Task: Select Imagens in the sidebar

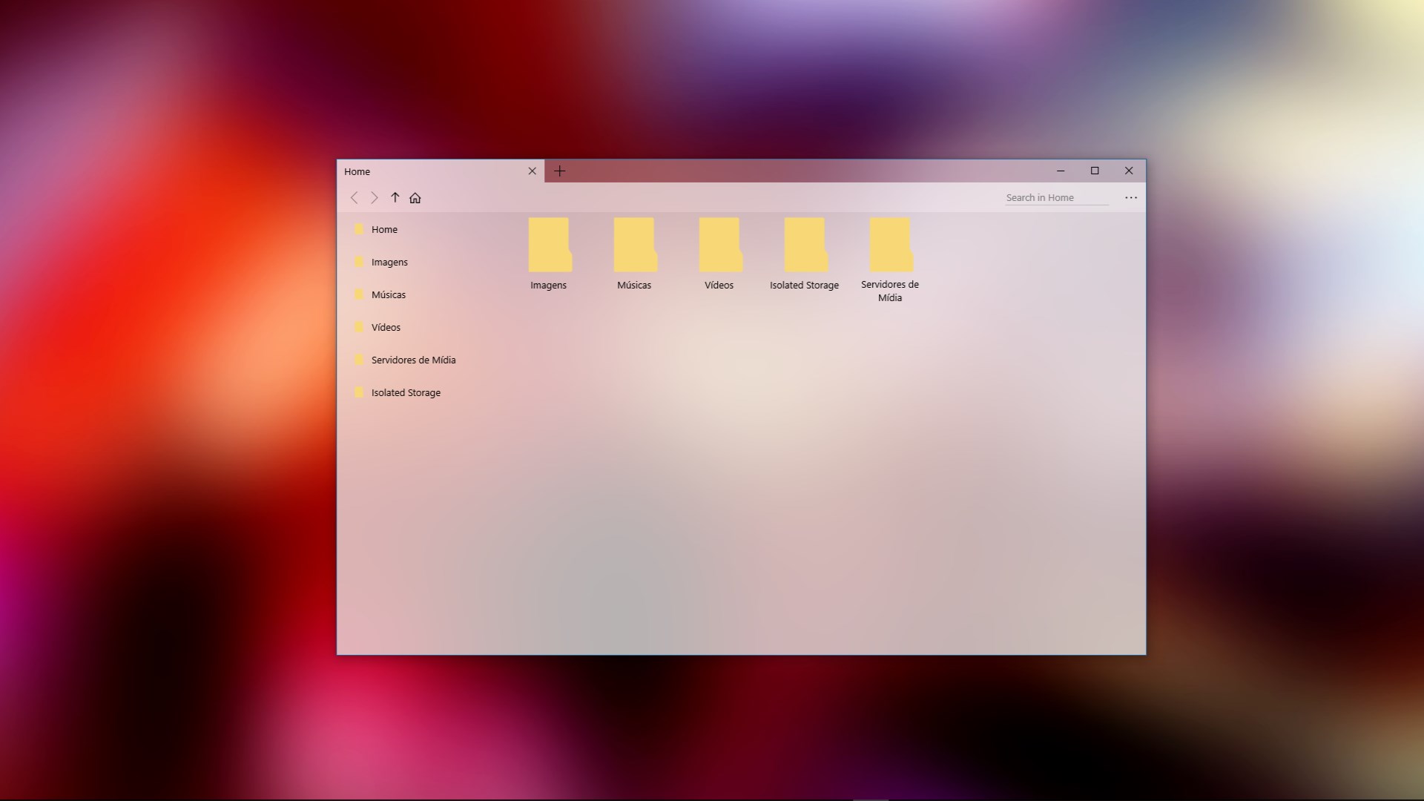Action: (x=389, y=262)
